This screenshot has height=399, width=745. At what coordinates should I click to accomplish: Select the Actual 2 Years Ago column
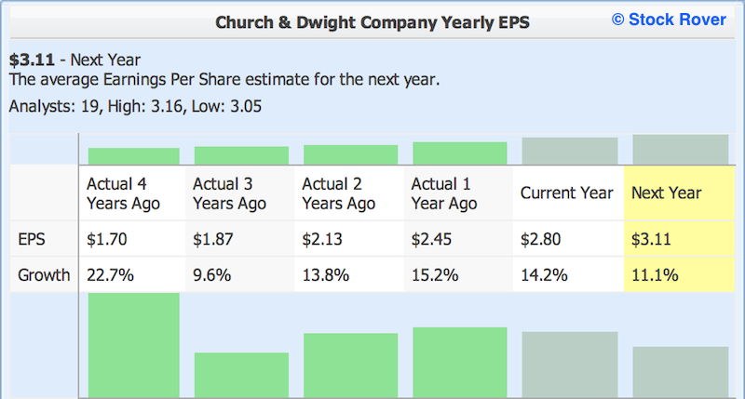click(x=349, y=193)
